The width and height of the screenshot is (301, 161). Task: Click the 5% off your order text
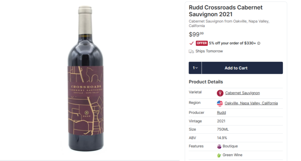click(232, 43)
